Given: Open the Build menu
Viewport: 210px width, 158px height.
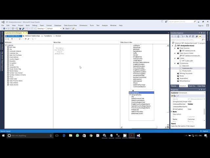Looking at the screenshot, I should click(x=28, y=25).
